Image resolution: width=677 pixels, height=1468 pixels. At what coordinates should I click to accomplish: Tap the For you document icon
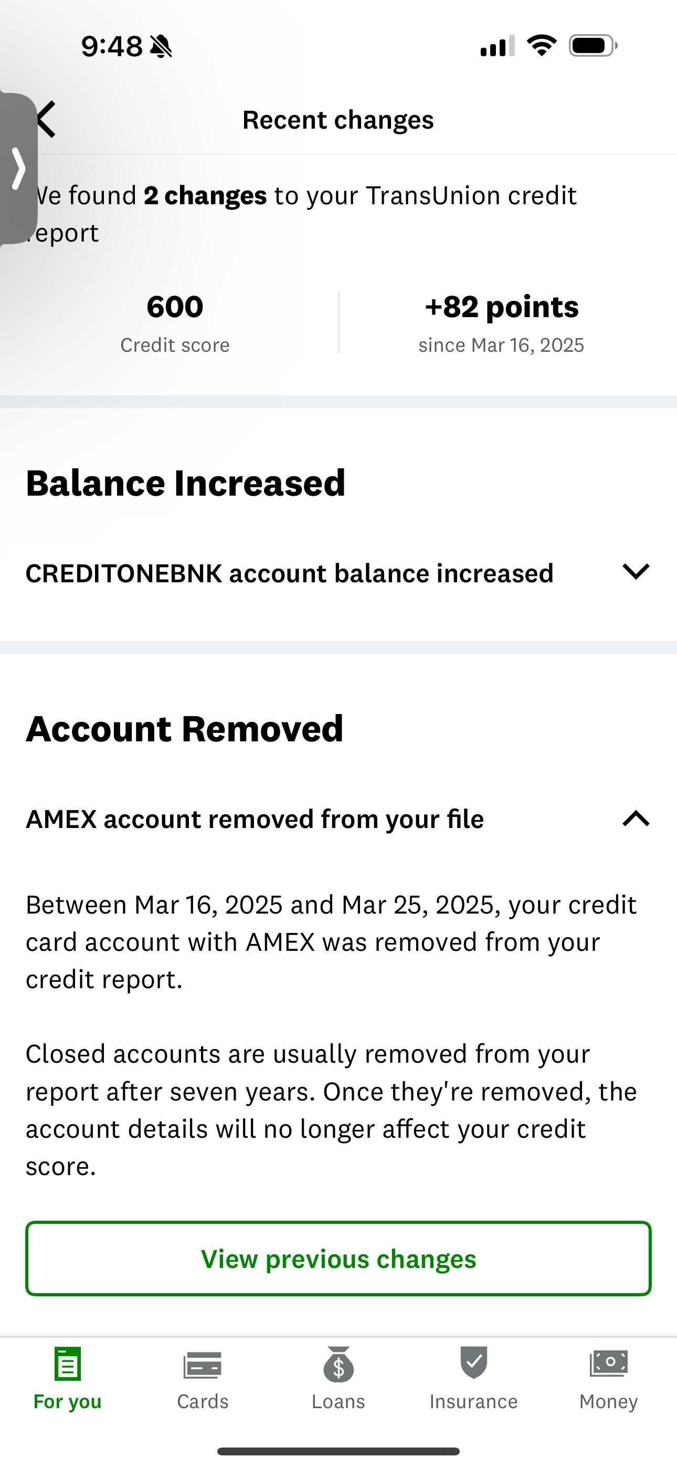coord(68,1364)
